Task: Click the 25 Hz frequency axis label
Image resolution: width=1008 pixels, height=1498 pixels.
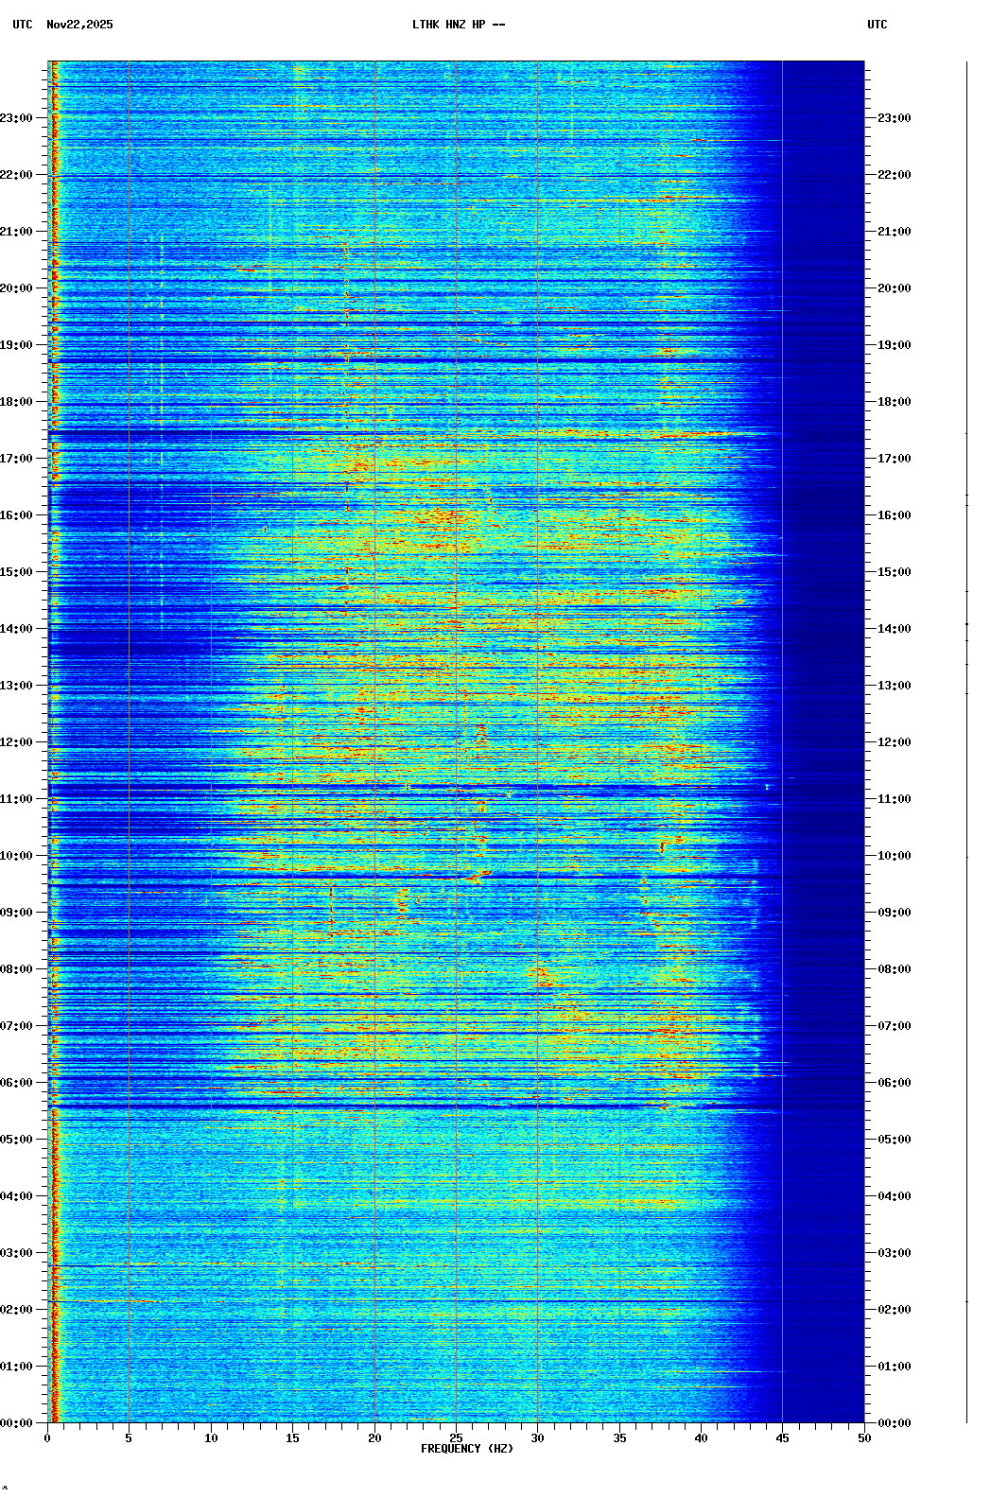Action: click(456, 1438)
